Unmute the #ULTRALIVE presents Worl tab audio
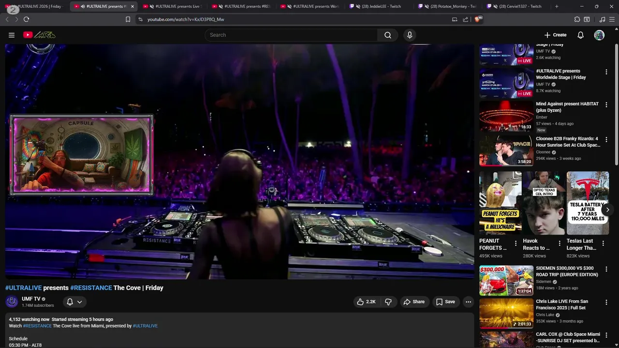619x348 pixels. coord(289,6)
